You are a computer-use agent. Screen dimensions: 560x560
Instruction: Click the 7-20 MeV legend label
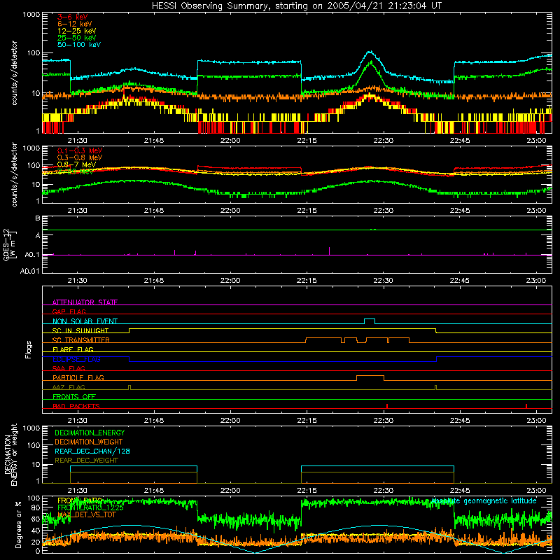point(76,171)
